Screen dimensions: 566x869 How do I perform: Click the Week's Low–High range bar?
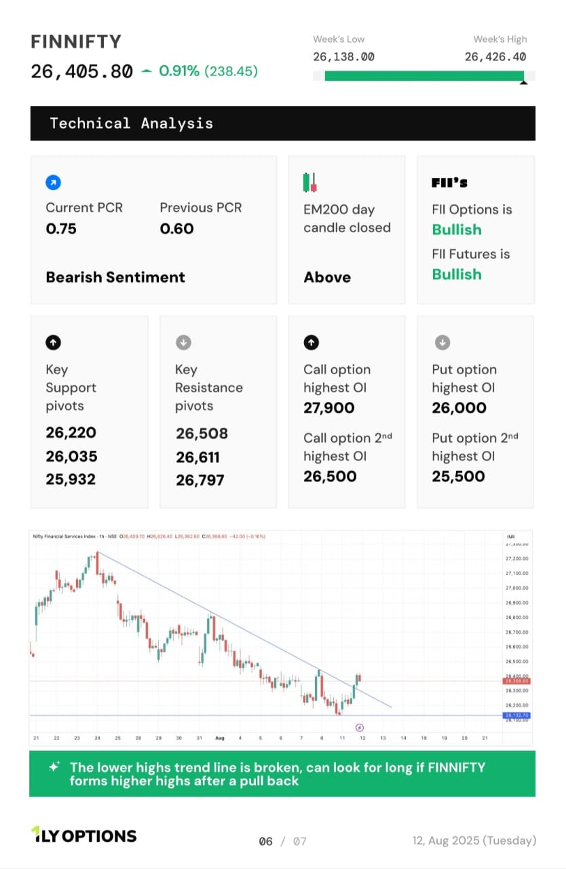[x=424, y=76]
